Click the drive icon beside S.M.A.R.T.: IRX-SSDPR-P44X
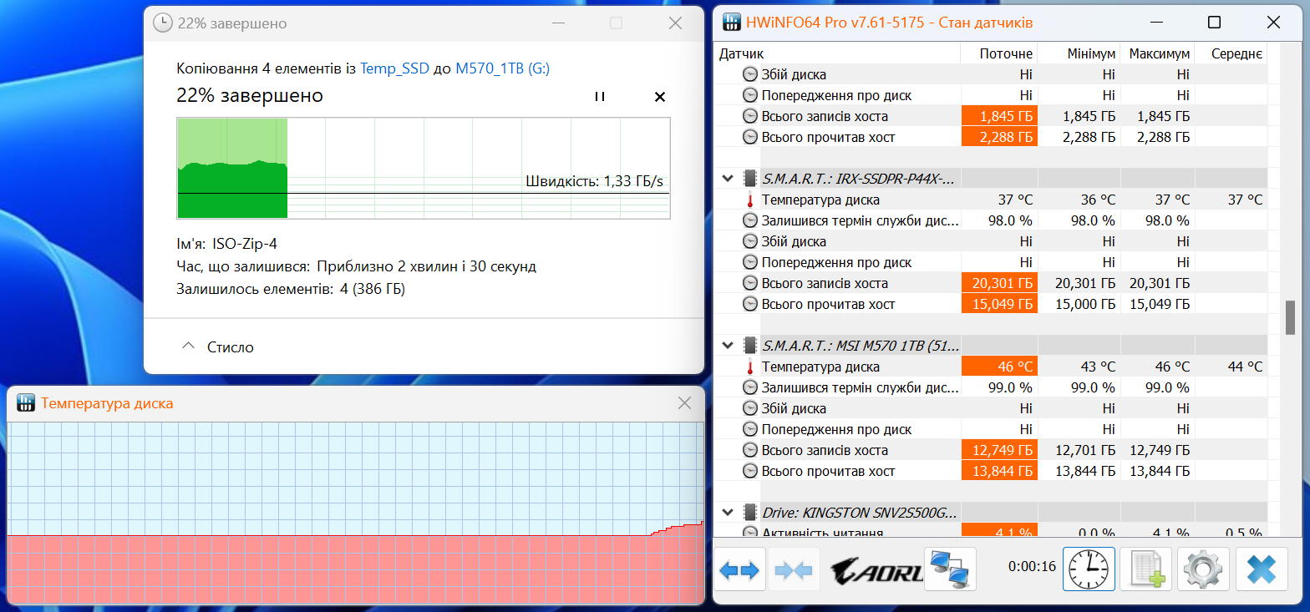This screenshot has width=1310, height=612. tap(749, 178)
